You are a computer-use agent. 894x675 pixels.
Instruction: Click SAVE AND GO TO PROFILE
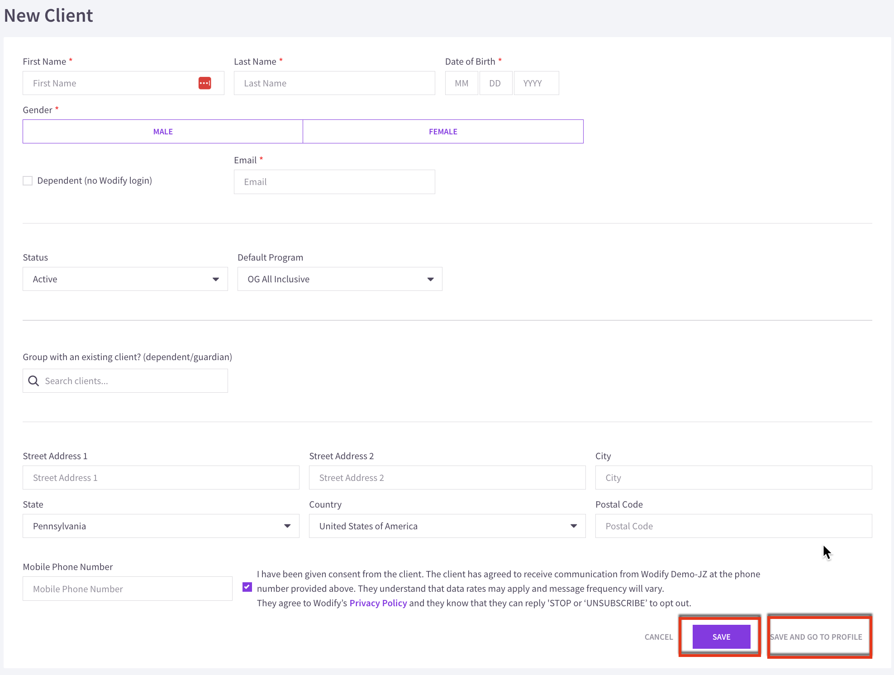(x=816, y=637)
